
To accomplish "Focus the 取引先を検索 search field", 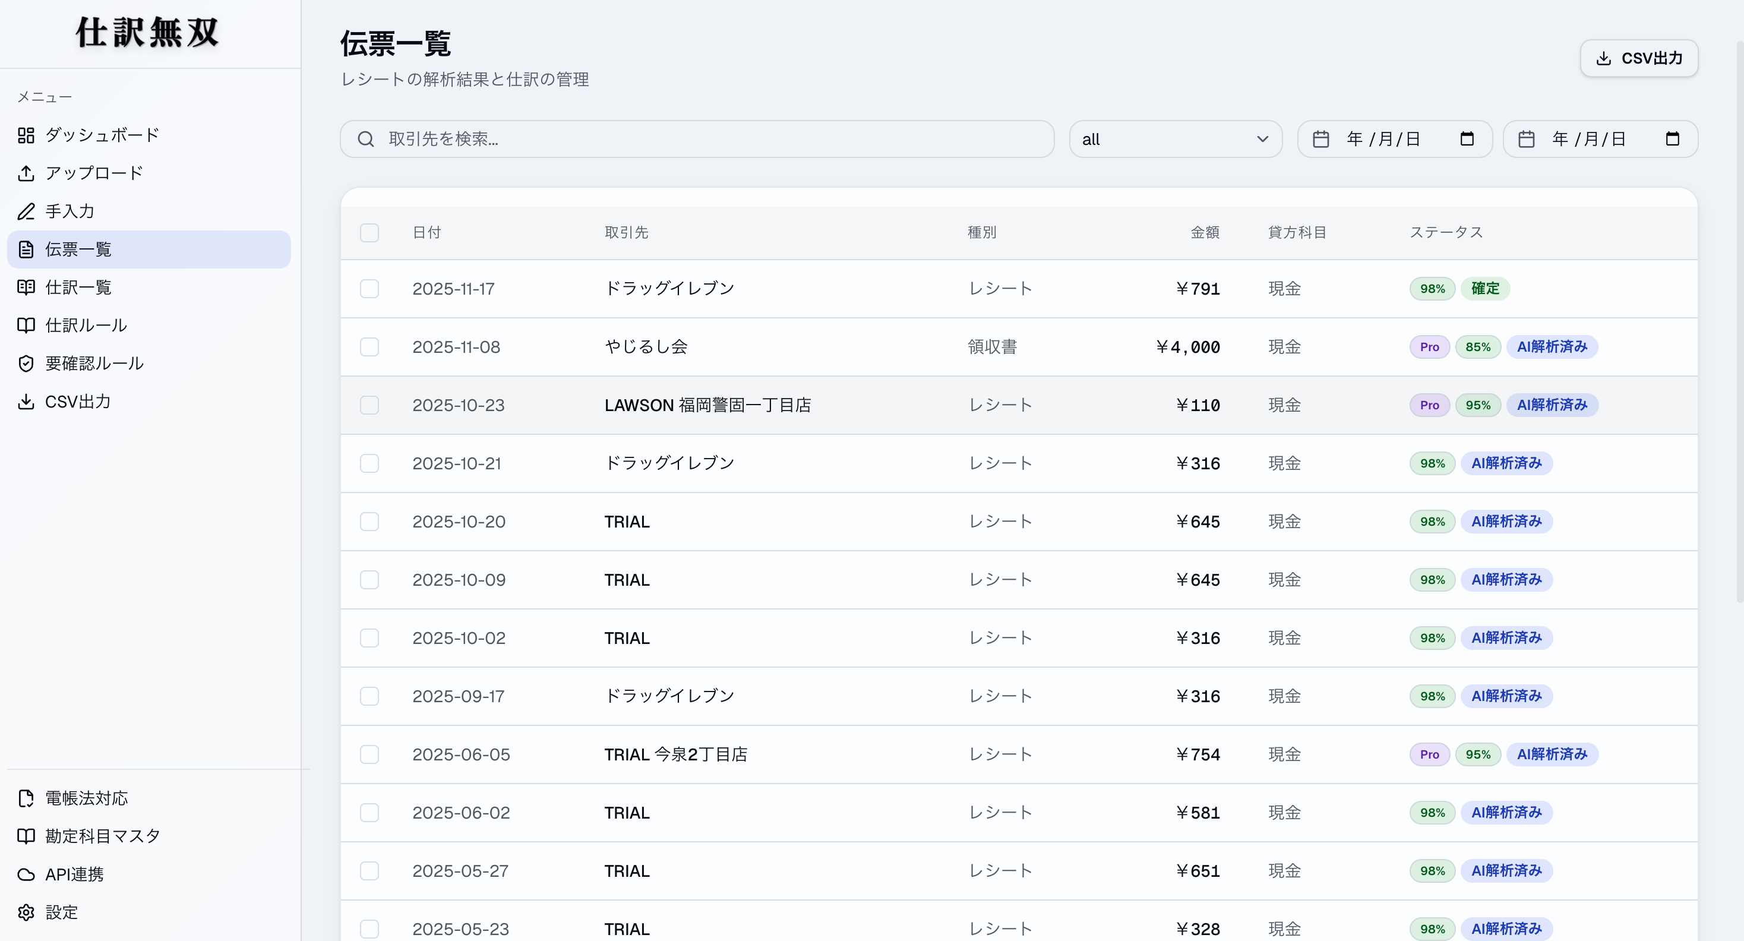I will tap(697, 140).
